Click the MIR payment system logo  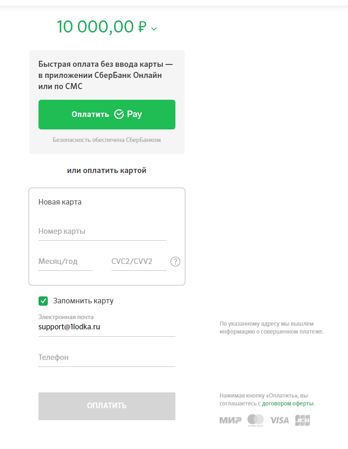[x=231, y=420]
